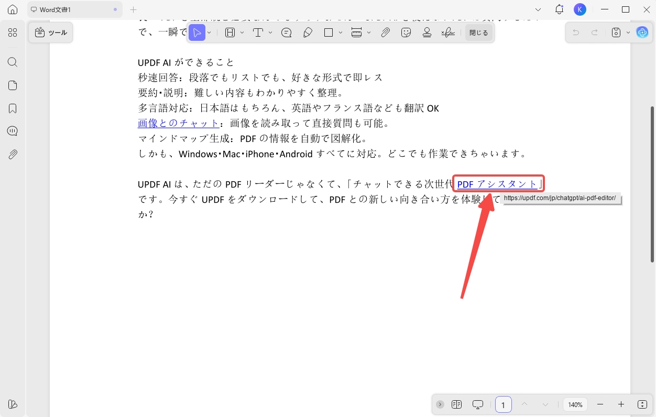Screen dimensions: 656x417
Task: Go to the previous page arrow
Action: click(524, 404)
